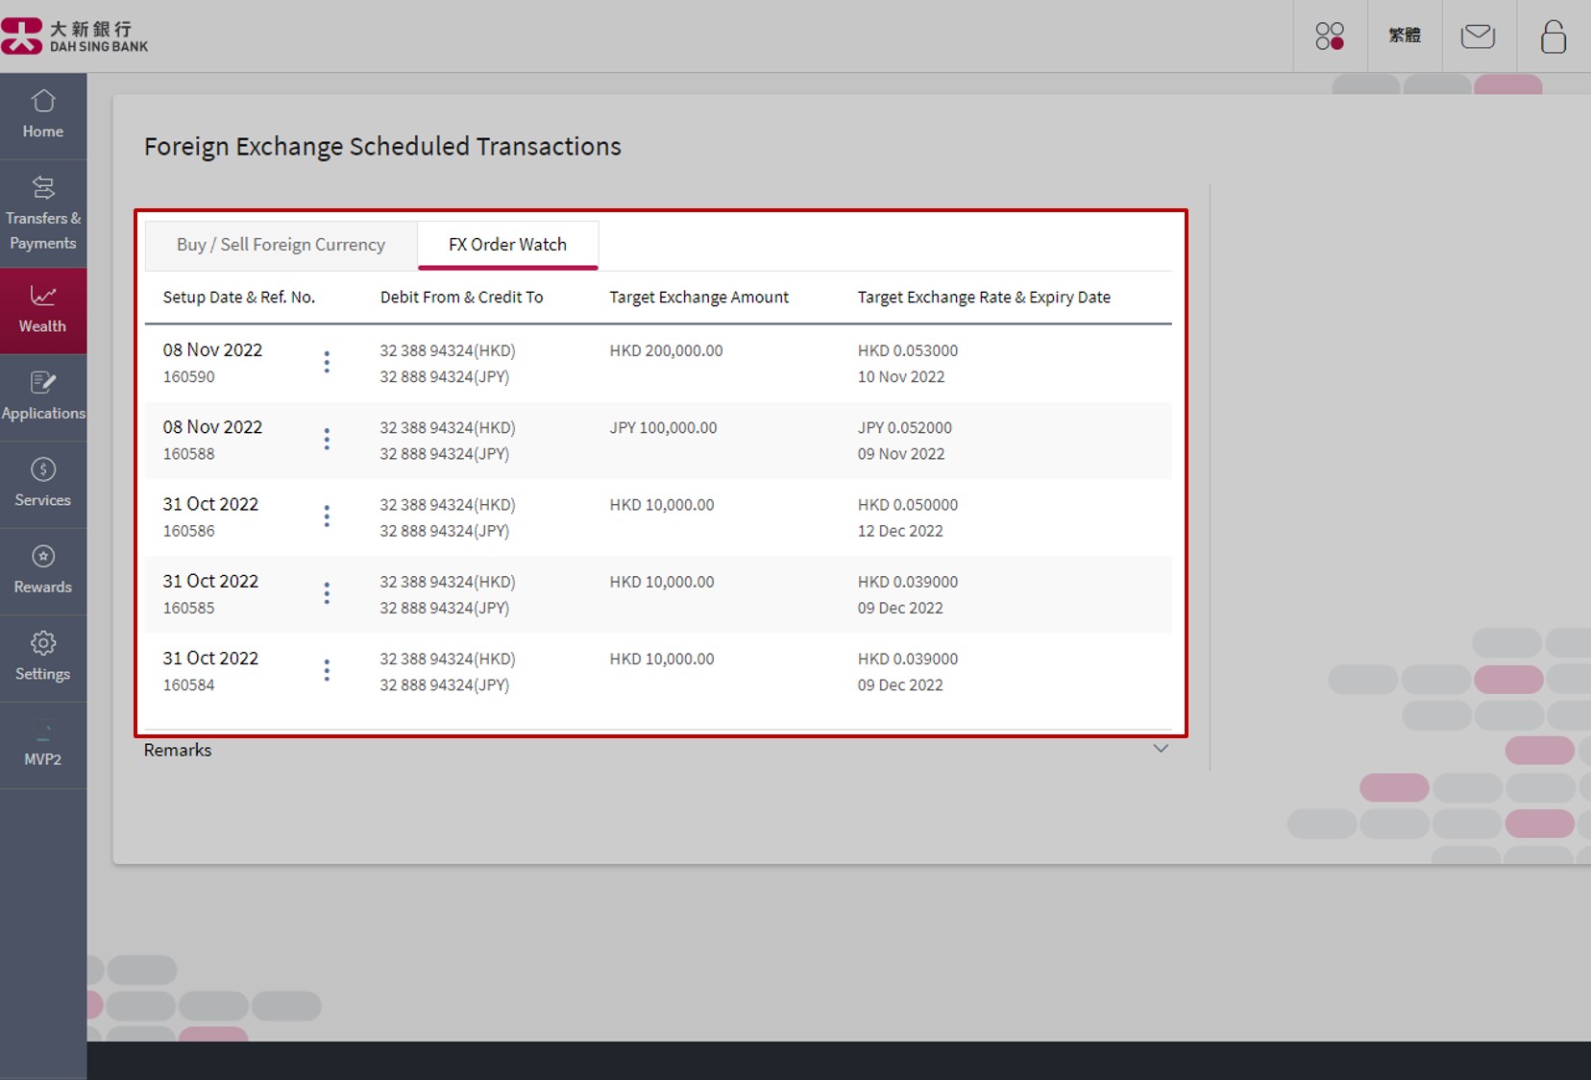Select reference number 160585
1591x1080 pixels.
(x=189, y=608)
